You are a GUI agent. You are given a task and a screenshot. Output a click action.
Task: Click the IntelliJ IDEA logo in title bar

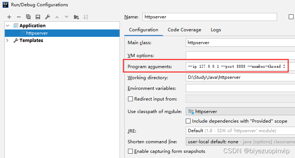click(6, 4)
